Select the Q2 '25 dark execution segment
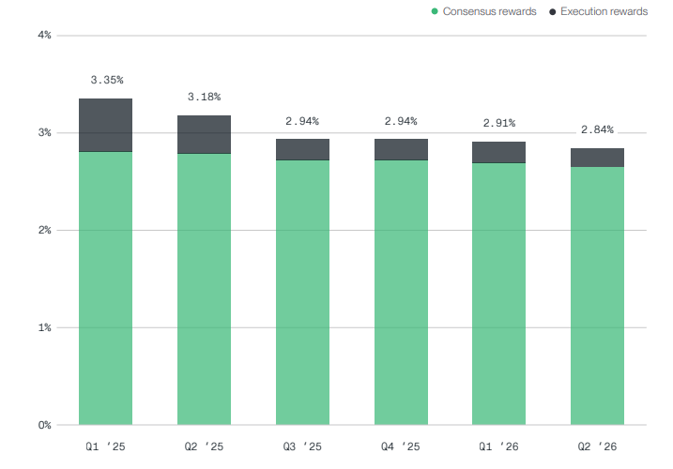The height and width of the screenshot is (469, 673). click(x=204, y=135)
